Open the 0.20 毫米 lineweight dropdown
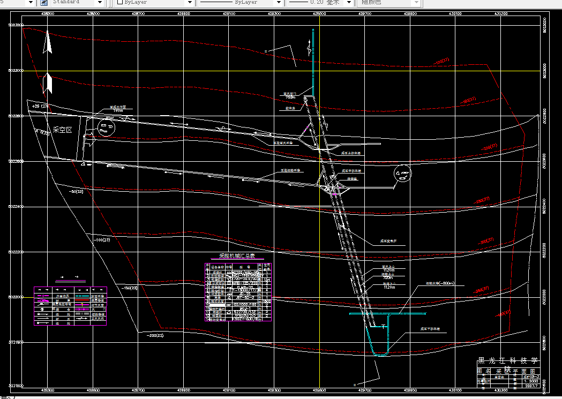This screenshot has width=562, height=399. [320, 3]
